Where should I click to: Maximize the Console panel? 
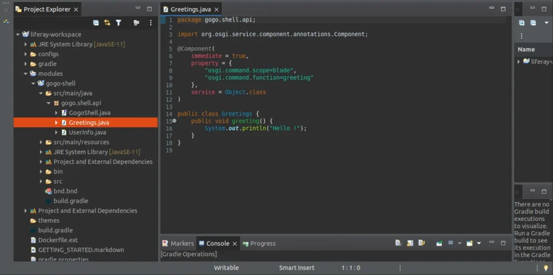point(503,243)
